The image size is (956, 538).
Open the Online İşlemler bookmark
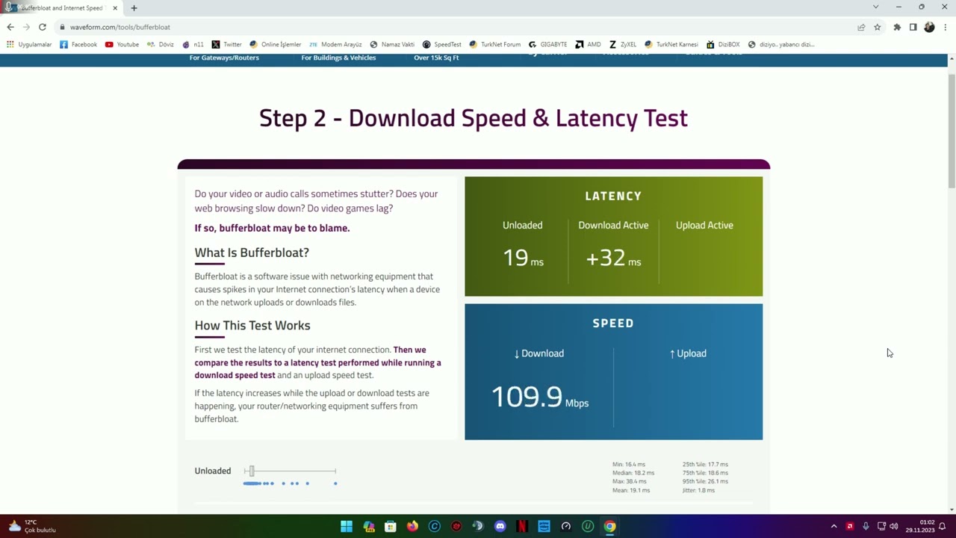(x=276, y=44)
